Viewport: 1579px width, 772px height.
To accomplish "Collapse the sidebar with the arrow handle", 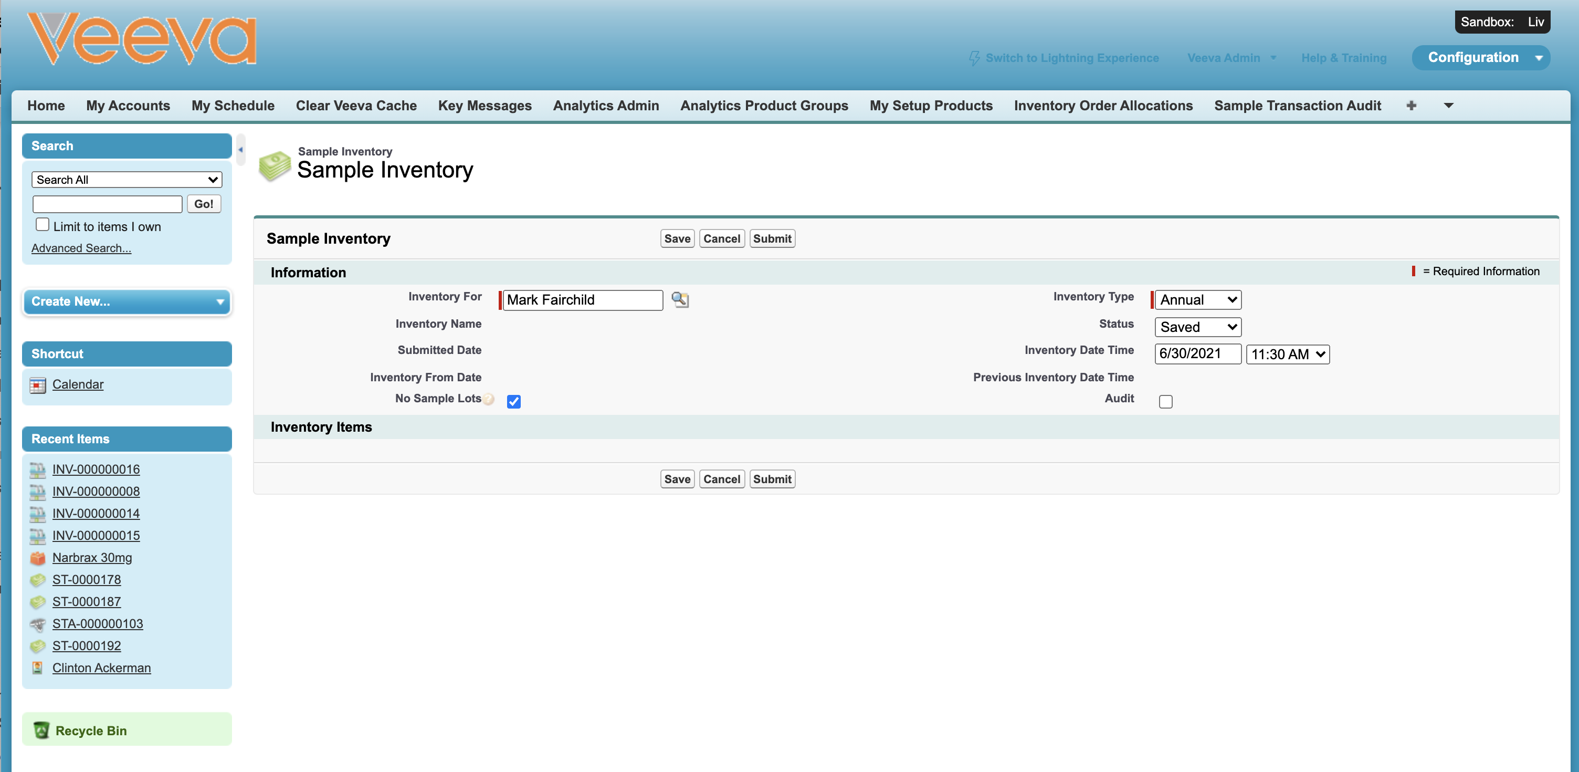I will (240, 149).
